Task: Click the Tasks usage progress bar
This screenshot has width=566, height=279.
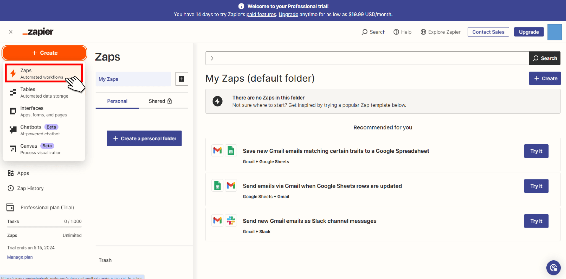Action: tap(44, 227)
